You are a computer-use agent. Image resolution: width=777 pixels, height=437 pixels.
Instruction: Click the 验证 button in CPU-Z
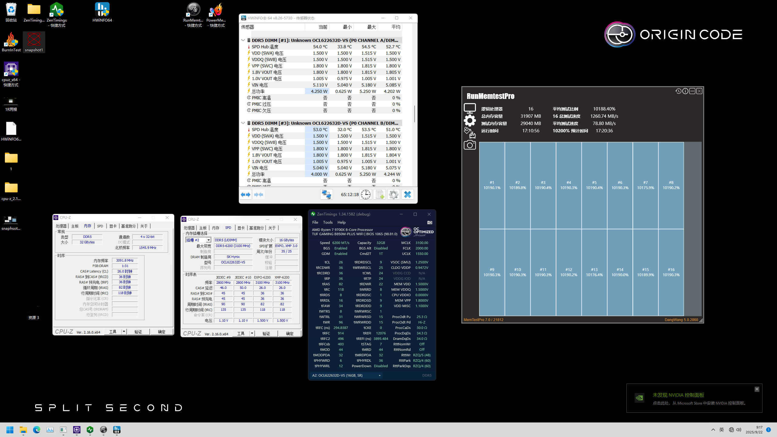(x=138, y=331)
